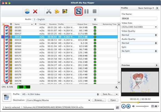Screen dimensions: 161x112
Task: Click the Open destination button
Action: pos(113,100)
